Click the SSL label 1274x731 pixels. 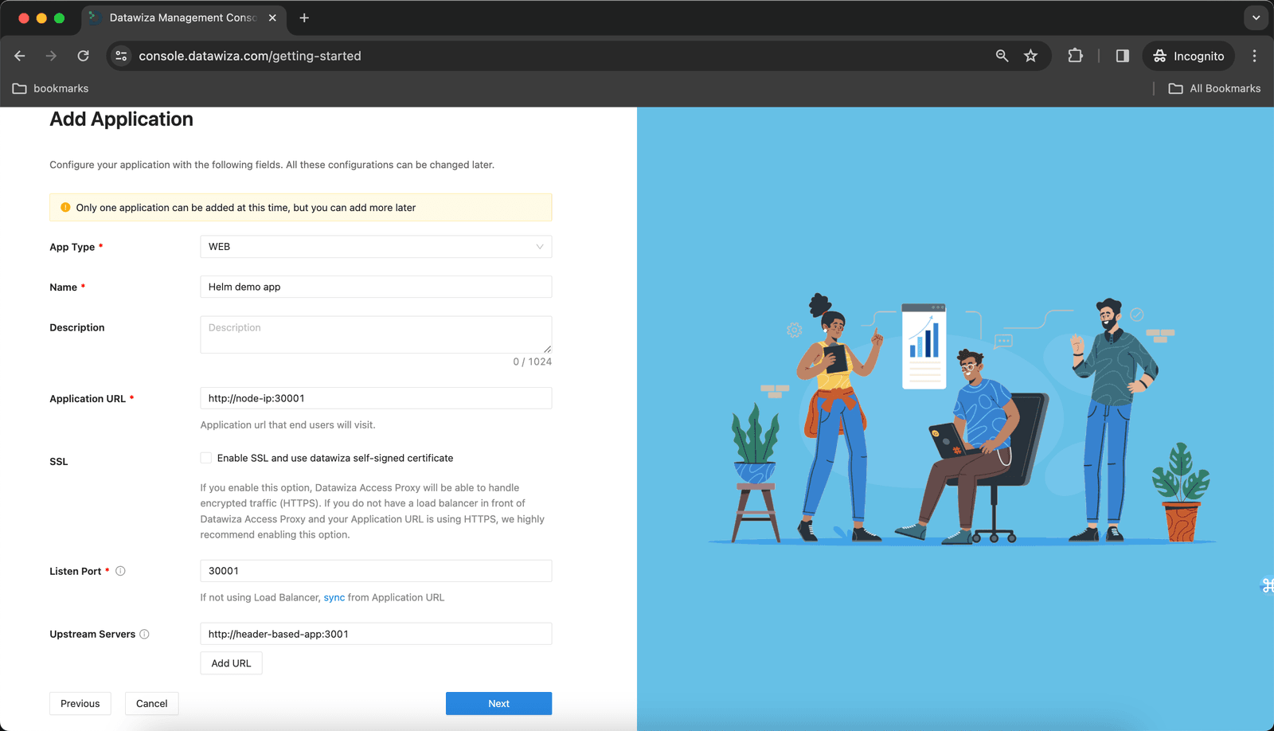point(59,461)
